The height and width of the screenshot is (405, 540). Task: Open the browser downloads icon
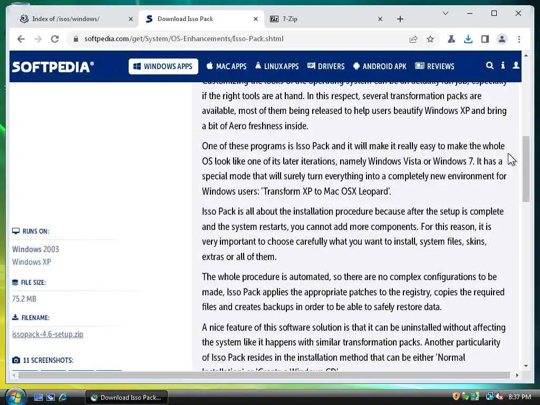point(468,39)
